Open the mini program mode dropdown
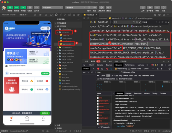Screen dimensions: 172x133 [x=53, y=8]
